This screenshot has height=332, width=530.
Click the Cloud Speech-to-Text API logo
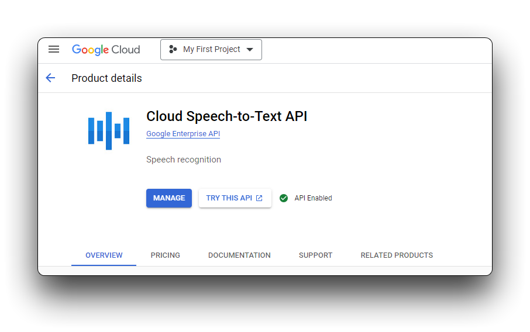point(108,131)
